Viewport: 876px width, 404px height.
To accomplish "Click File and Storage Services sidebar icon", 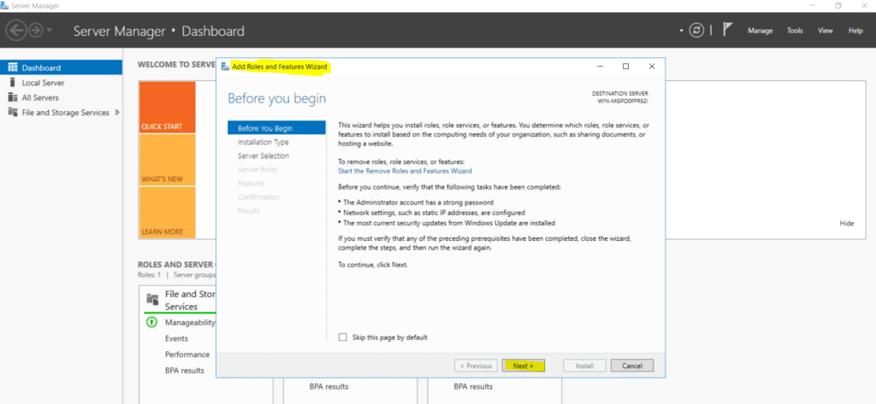I will [13, 112].
